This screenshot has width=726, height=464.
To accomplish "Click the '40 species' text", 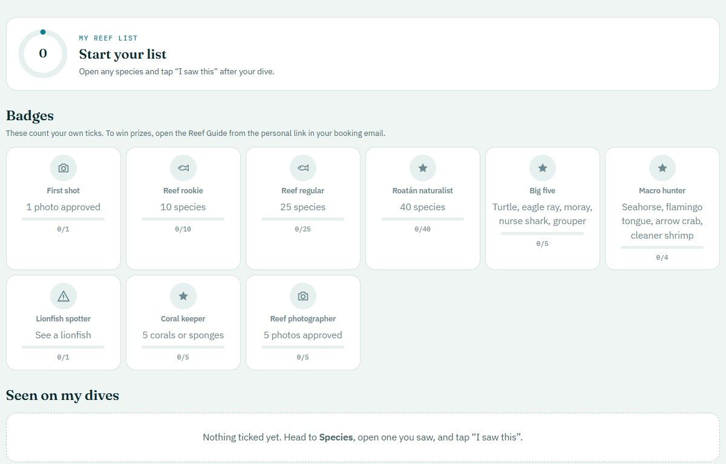I will 423,207.
